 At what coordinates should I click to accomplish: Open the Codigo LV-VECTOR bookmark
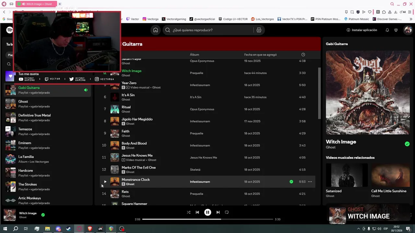[233, 19]
